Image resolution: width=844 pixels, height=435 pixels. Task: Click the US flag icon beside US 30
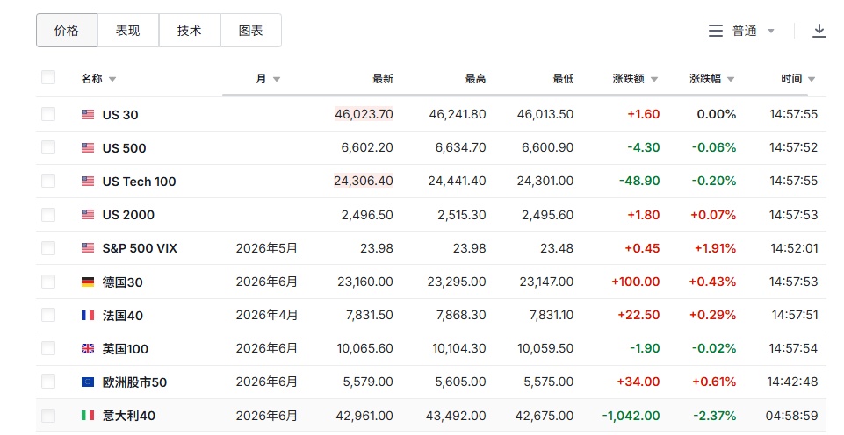(x=88, y=115)
